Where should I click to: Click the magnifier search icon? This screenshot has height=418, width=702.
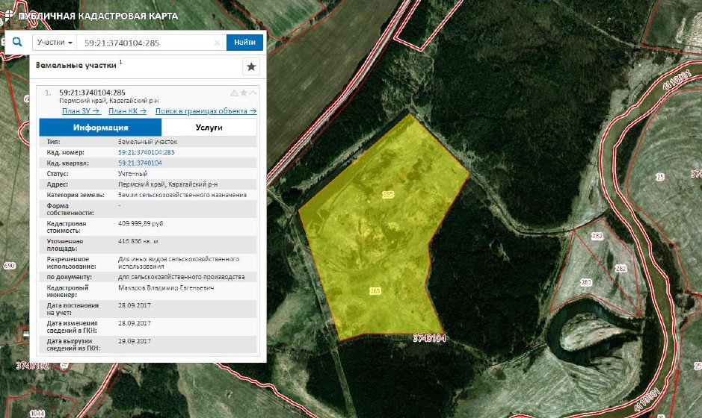click(x=17, y=43)
